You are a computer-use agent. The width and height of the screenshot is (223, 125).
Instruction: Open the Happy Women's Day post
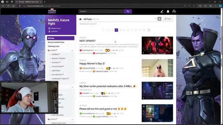click(x=92, y=64)
